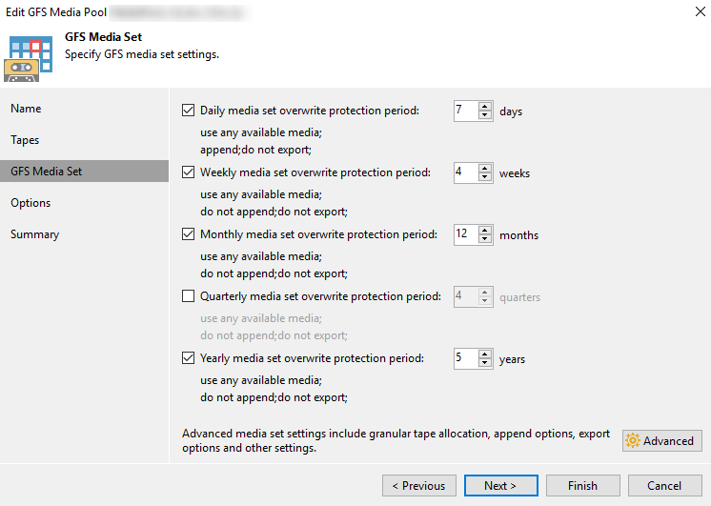Toggle the Yearly media set checkbox
The height and width of the screenshot is (506, 711).
[x=189, y=358]
